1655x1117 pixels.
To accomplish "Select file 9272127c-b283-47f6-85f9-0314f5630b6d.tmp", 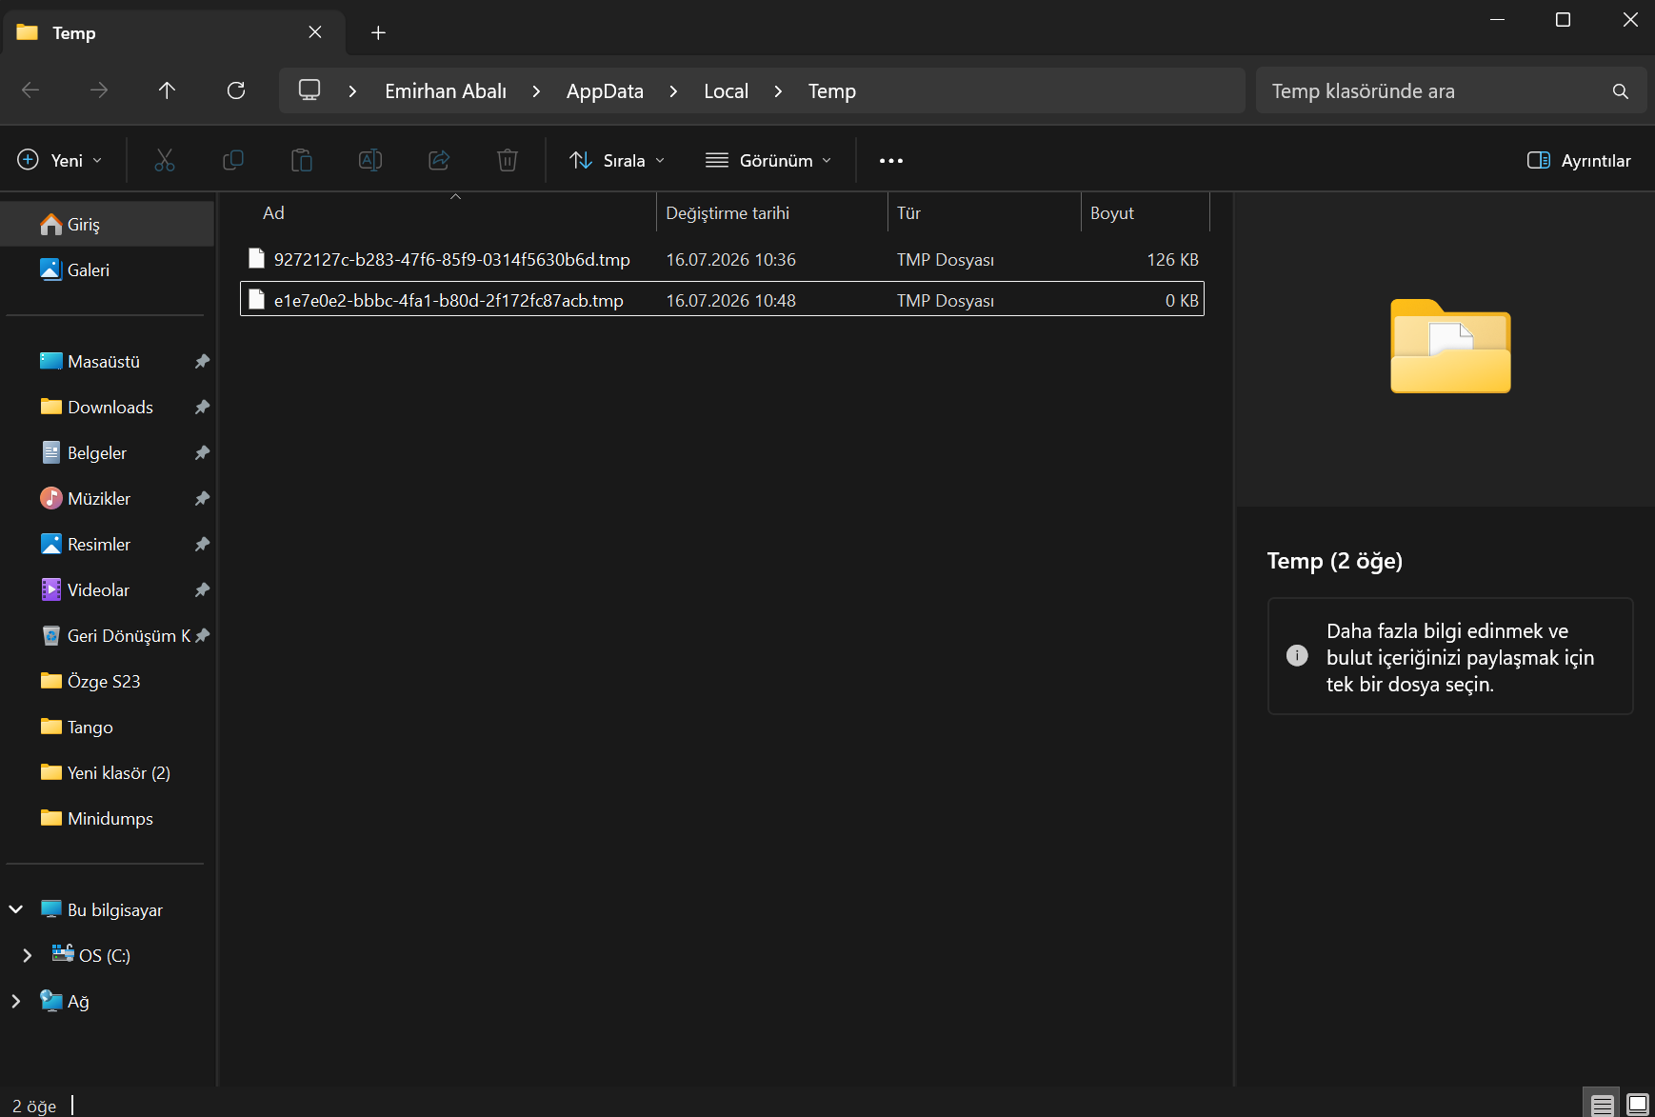I will tap(722, 259).
